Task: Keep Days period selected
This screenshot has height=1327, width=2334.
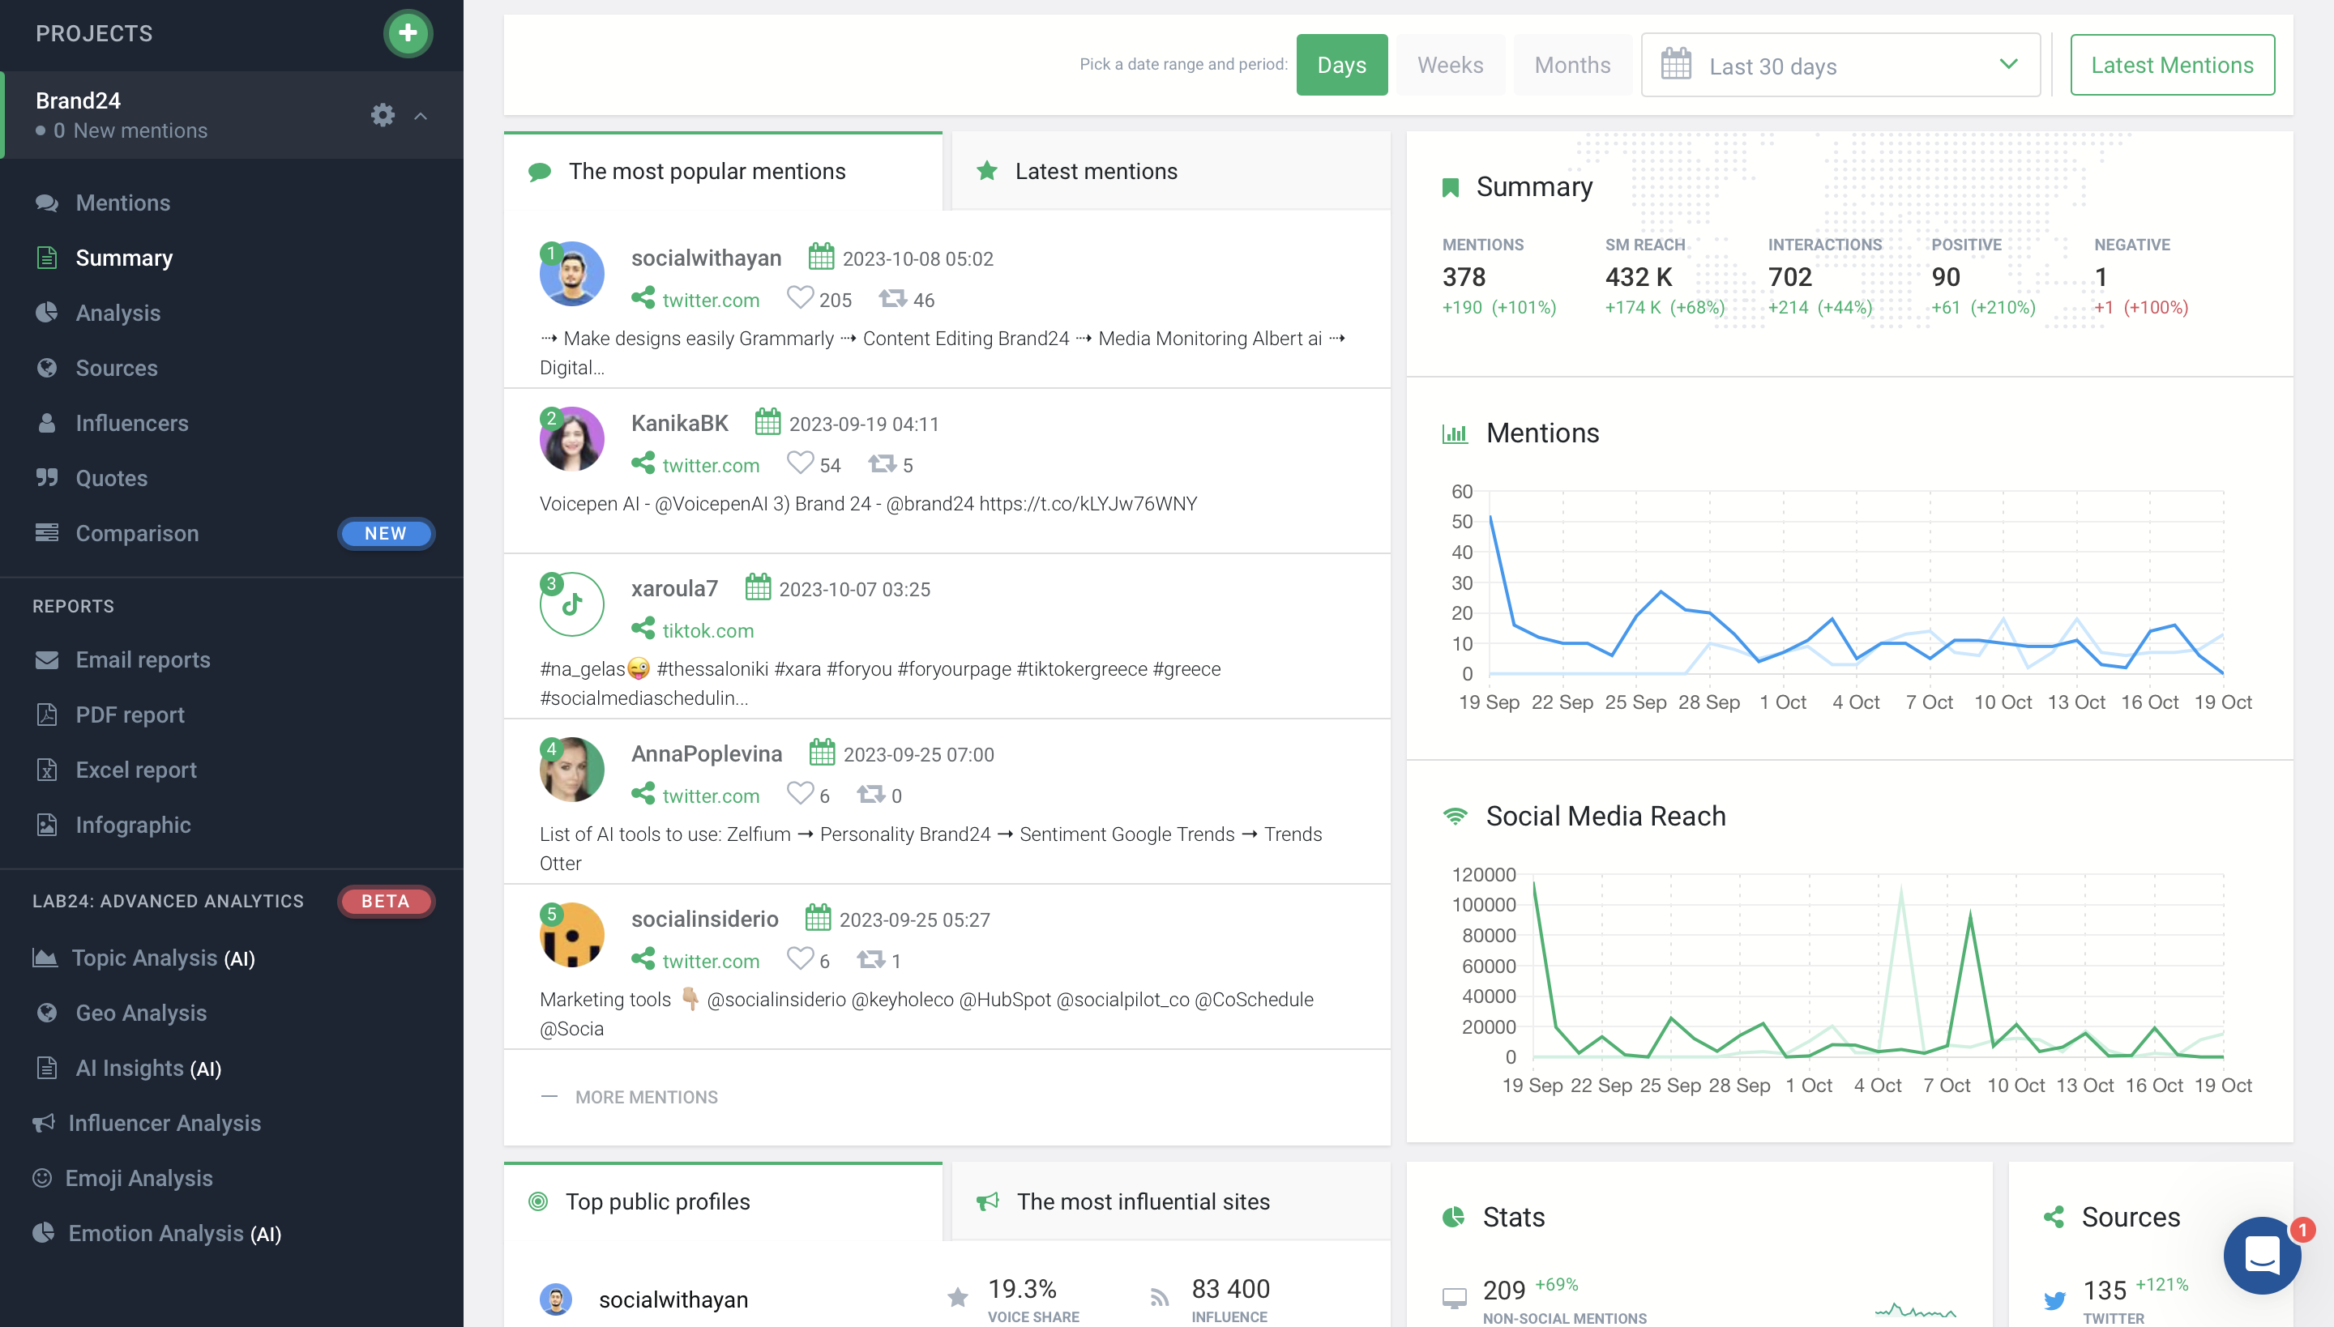Action: [x=1342, y=65]
